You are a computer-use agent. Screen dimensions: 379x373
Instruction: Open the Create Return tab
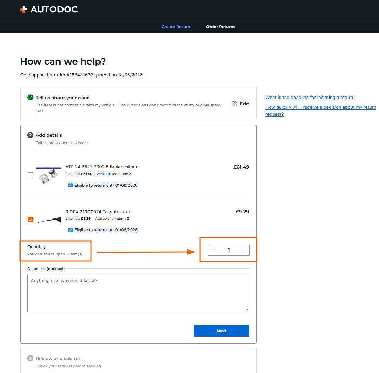(176, 27)
